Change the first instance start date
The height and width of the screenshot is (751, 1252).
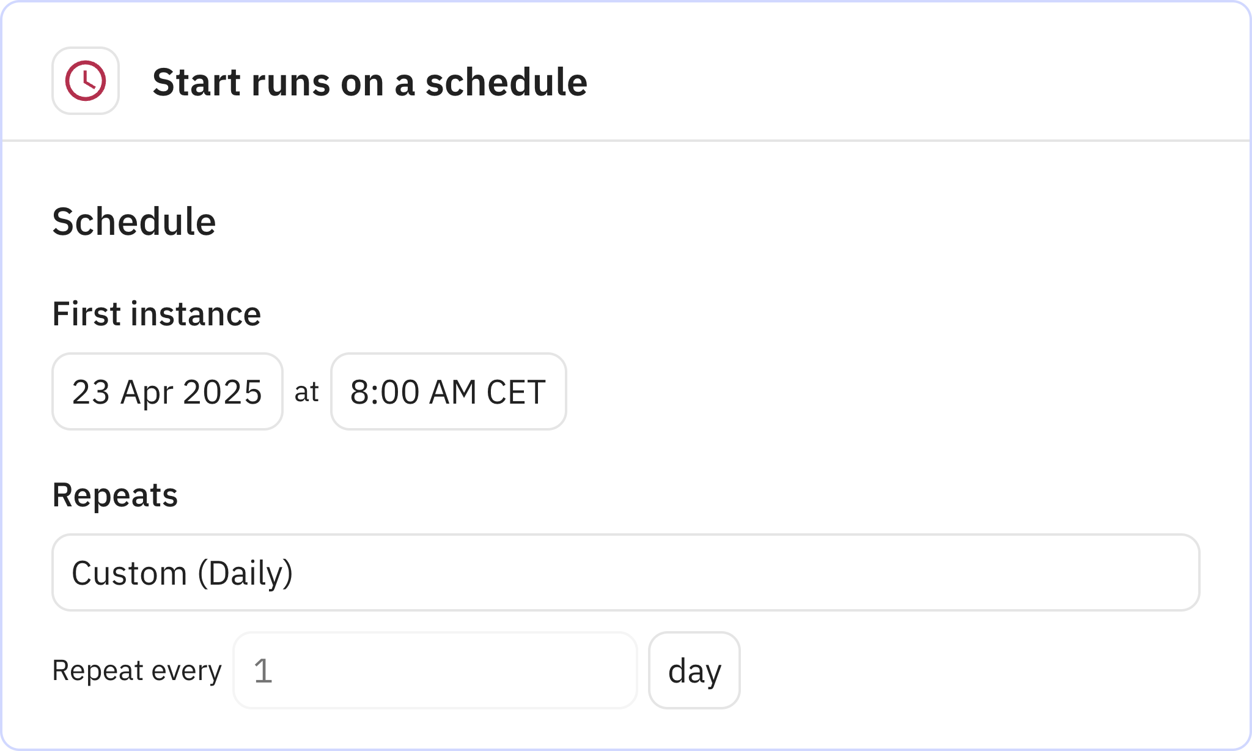[x=167, y=391]
